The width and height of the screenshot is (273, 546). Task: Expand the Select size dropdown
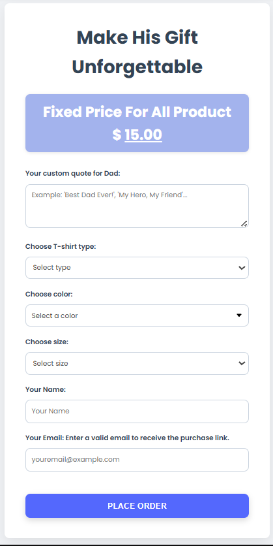coord(137,363)
